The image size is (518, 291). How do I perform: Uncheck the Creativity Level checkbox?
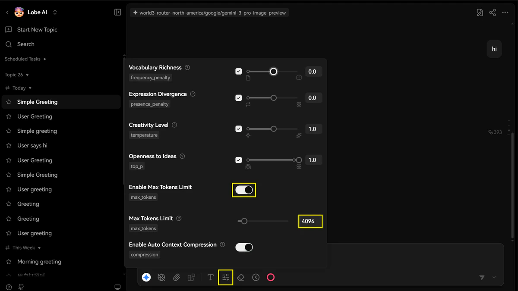pyautogui.click(x=238, y=129)
